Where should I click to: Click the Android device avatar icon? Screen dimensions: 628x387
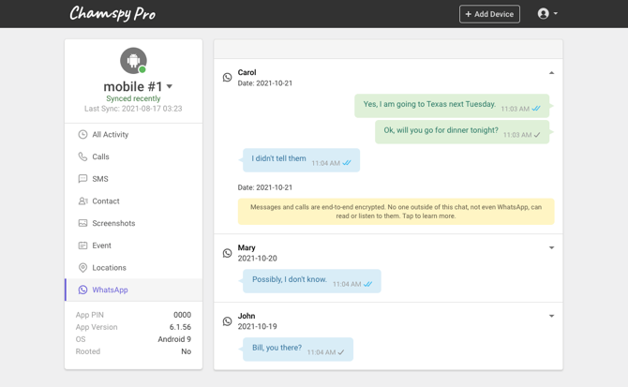pyautogui.click(x=133, y=60)
